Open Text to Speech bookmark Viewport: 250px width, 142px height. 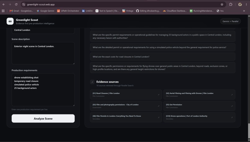tap(107, 11)
